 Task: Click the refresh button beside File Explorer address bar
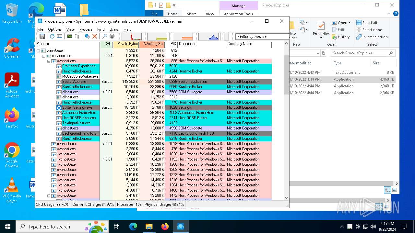click(x=323, y=53)
